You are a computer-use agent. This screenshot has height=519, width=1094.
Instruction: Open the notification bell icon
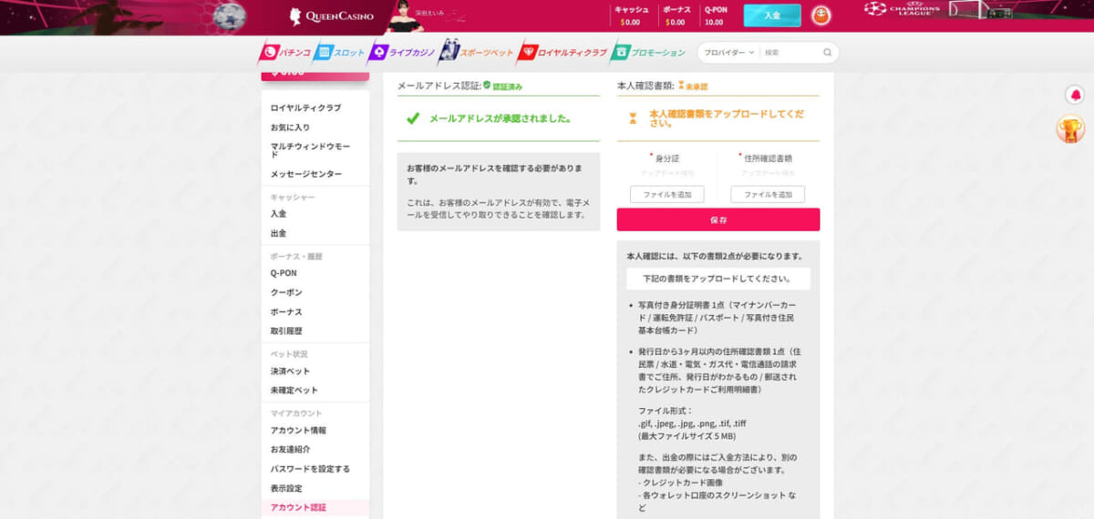[1075, 95]
